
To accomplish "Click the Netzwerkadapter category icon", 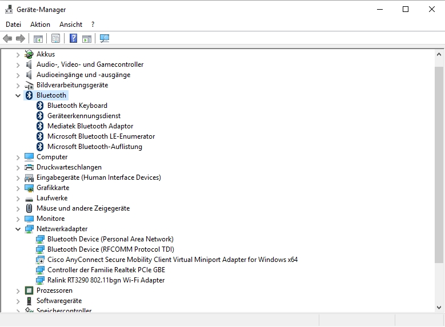I will click(x=29, y=229).
